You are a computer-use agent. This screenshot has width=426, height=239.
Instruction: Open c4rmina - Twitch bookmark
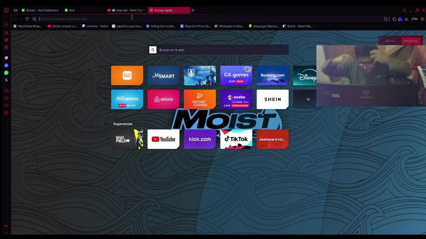[95, 26]
